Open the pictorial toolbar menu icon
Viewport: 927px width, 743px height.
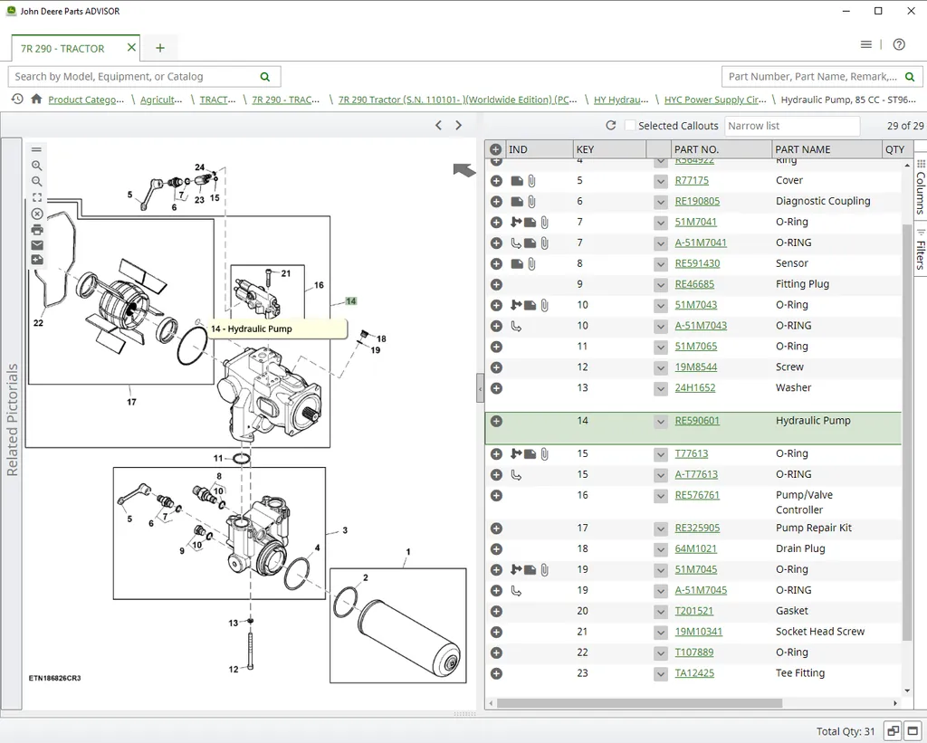36,149
